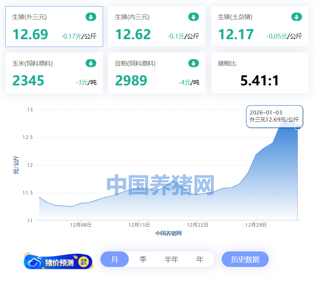Select the 12.17 土杂猪 price card
The image size is (315, 284).
(260, 27)
